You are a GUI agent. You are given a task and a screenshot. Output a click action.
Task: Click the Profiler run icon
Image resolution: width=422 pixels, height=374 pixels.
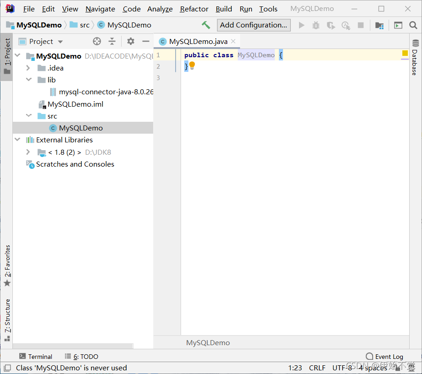click(346, 26)
